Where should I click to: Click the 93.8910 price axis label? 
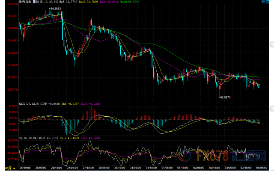(x=12, y=28)
